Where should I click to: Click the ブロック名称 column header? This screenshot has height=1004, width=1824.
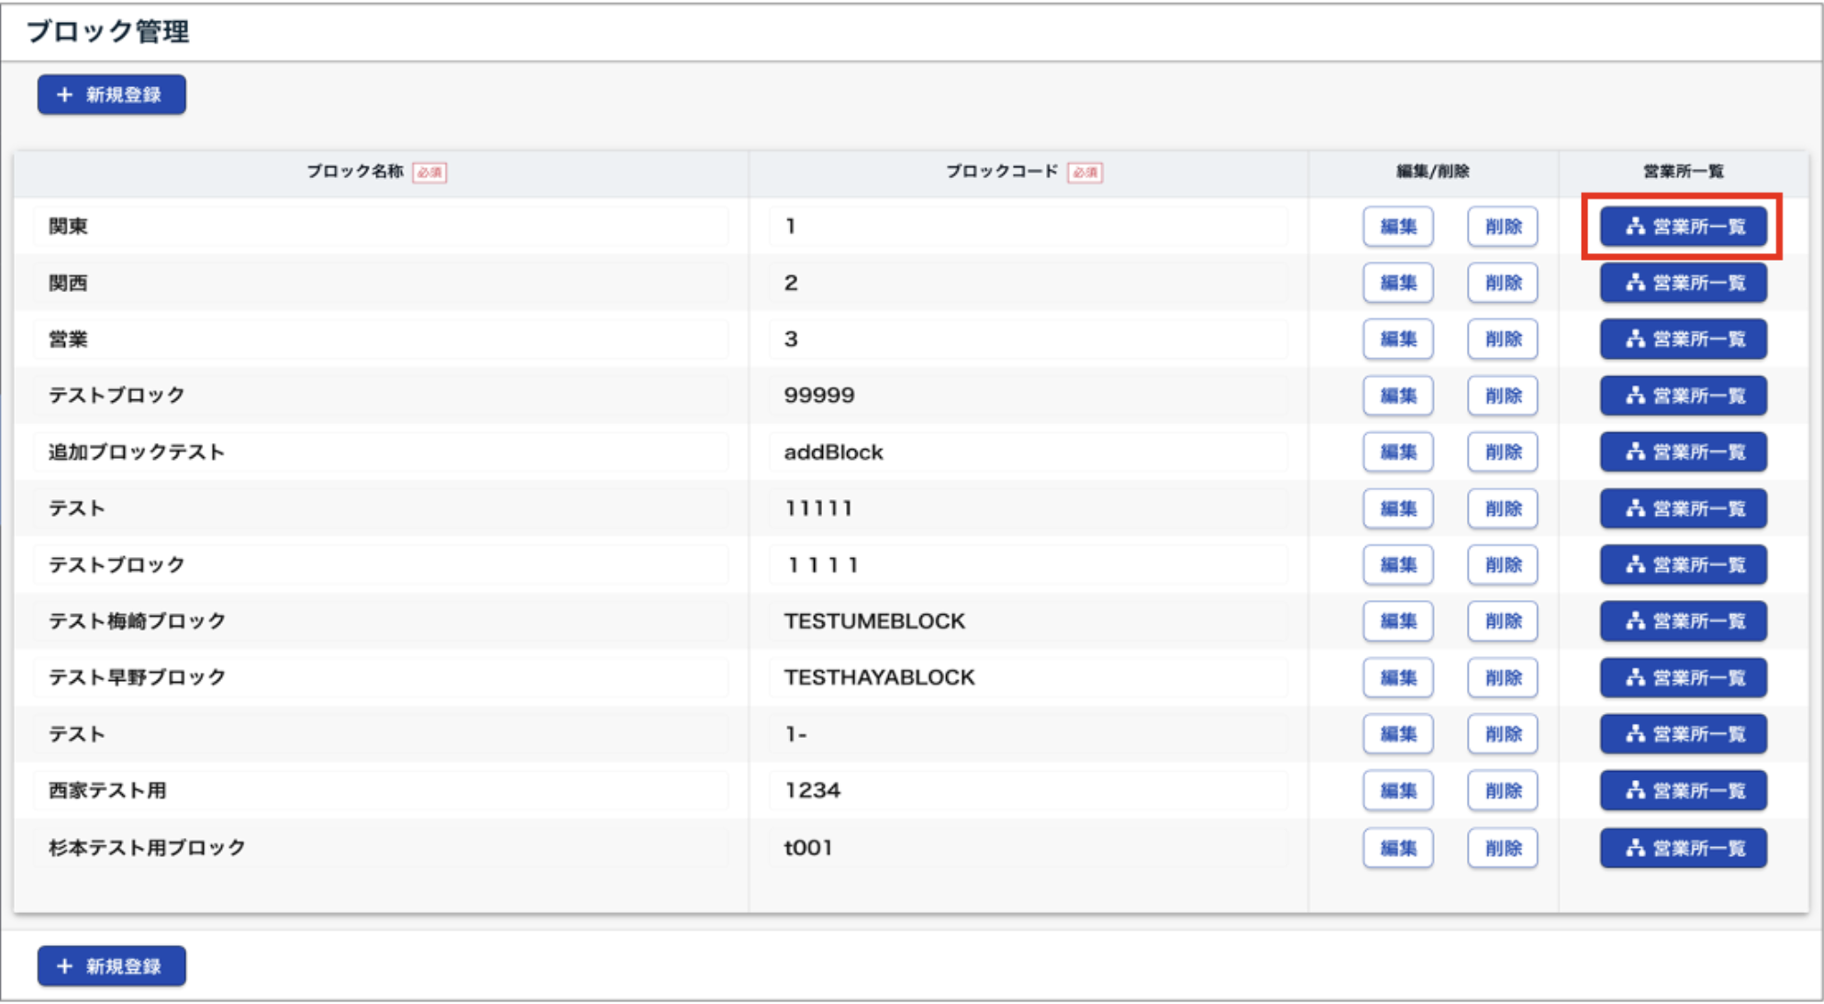(x=355, y=172)
